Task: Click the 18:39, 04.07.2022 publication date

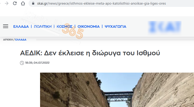Action: [x=37, y=63]
